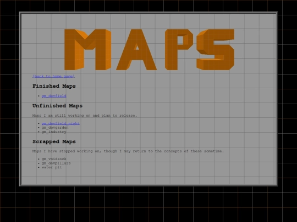The image size is (297, 222).
Task: Open the gm_devfield map link
Action: click(54, 96)
